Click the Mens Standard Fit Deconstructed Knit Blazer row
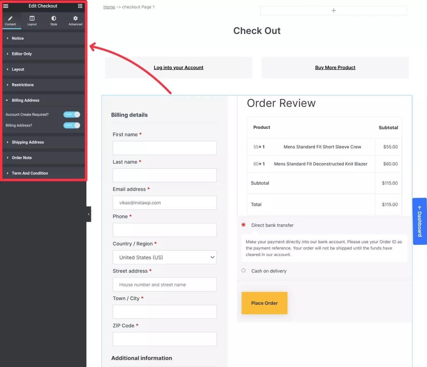This screenshot has width=427, height=367. coord(324,164)
